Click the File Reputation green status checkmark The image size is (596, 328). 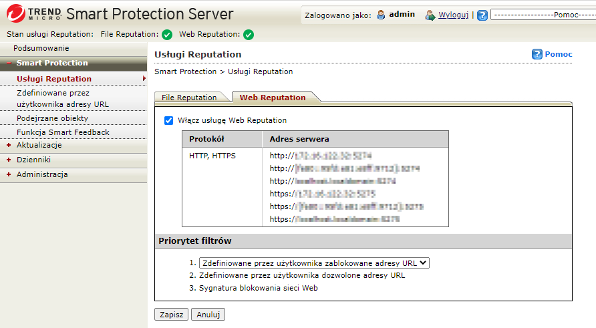[x=167, y=34]
